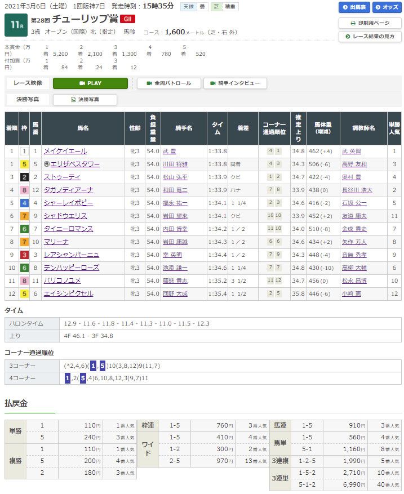Click the 11R race number badge

click(x=15, y=25)
